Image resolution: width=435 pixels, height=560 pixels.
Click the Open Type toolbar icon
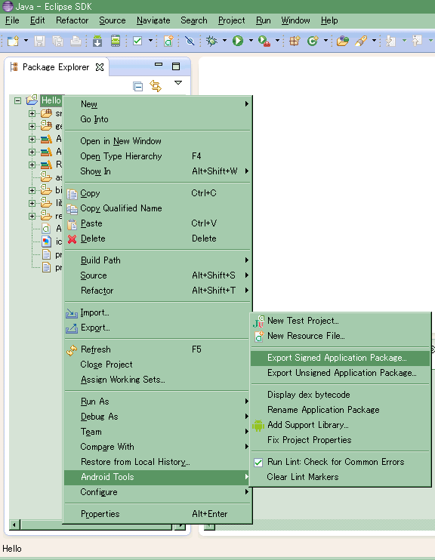(342, 41)
